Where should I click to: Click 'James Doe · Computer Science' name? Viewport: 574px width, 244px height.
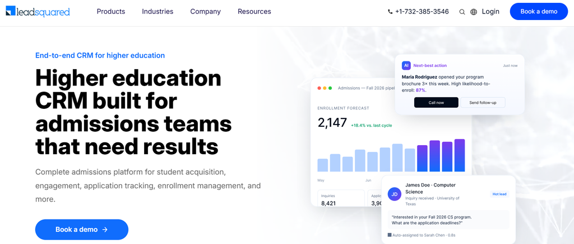click(x=430, y=188)
